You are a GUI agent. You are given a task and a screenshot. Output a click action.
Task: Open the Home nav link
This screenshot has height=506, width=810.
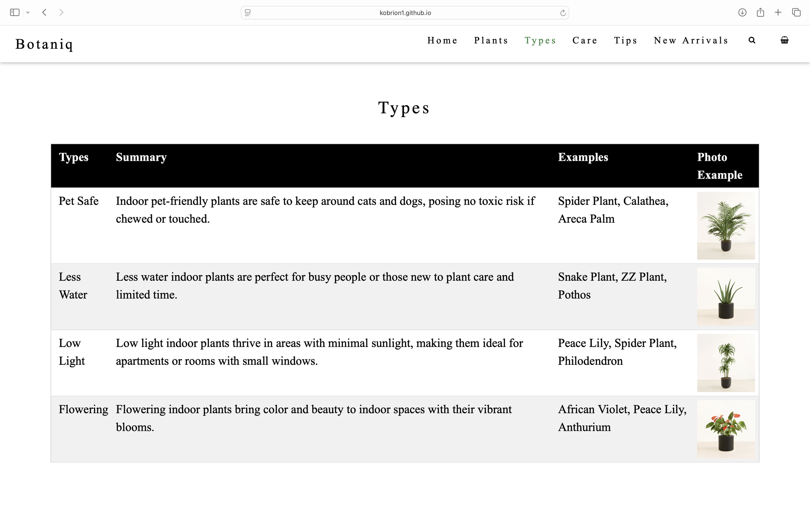coord(442,40)
